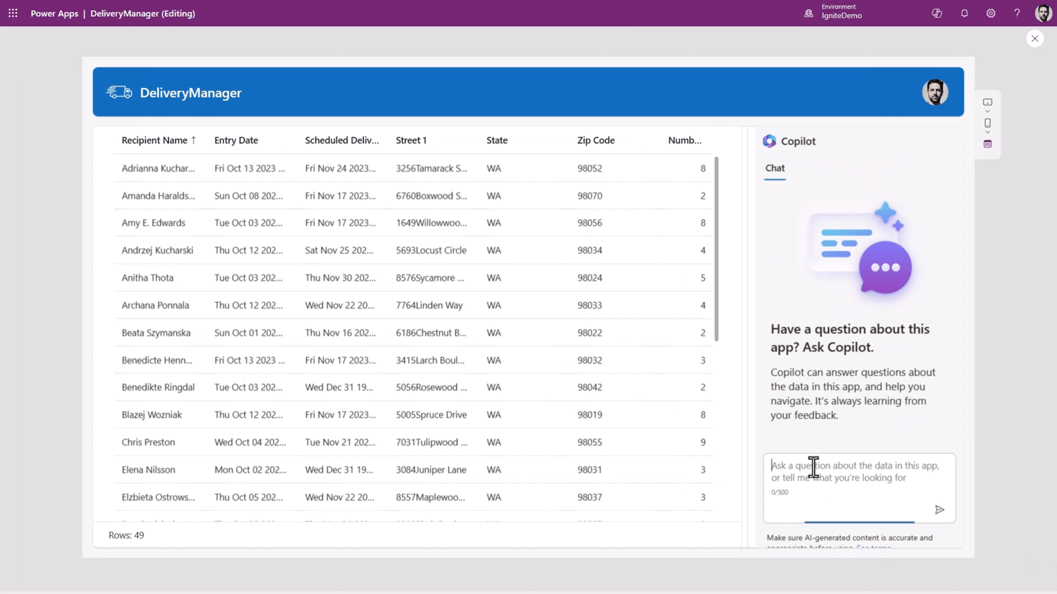Viewport: 1057px width, 594px height.
Task: Click zip code 98022
Action: [589, 333]
